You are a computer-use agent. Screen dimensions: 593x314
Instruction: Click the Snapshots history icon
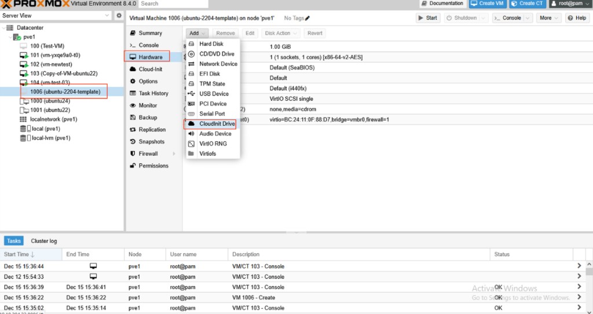(133, 141)
